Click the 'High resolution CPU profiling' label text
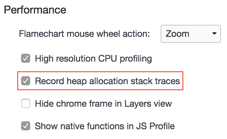 (94, 59)
